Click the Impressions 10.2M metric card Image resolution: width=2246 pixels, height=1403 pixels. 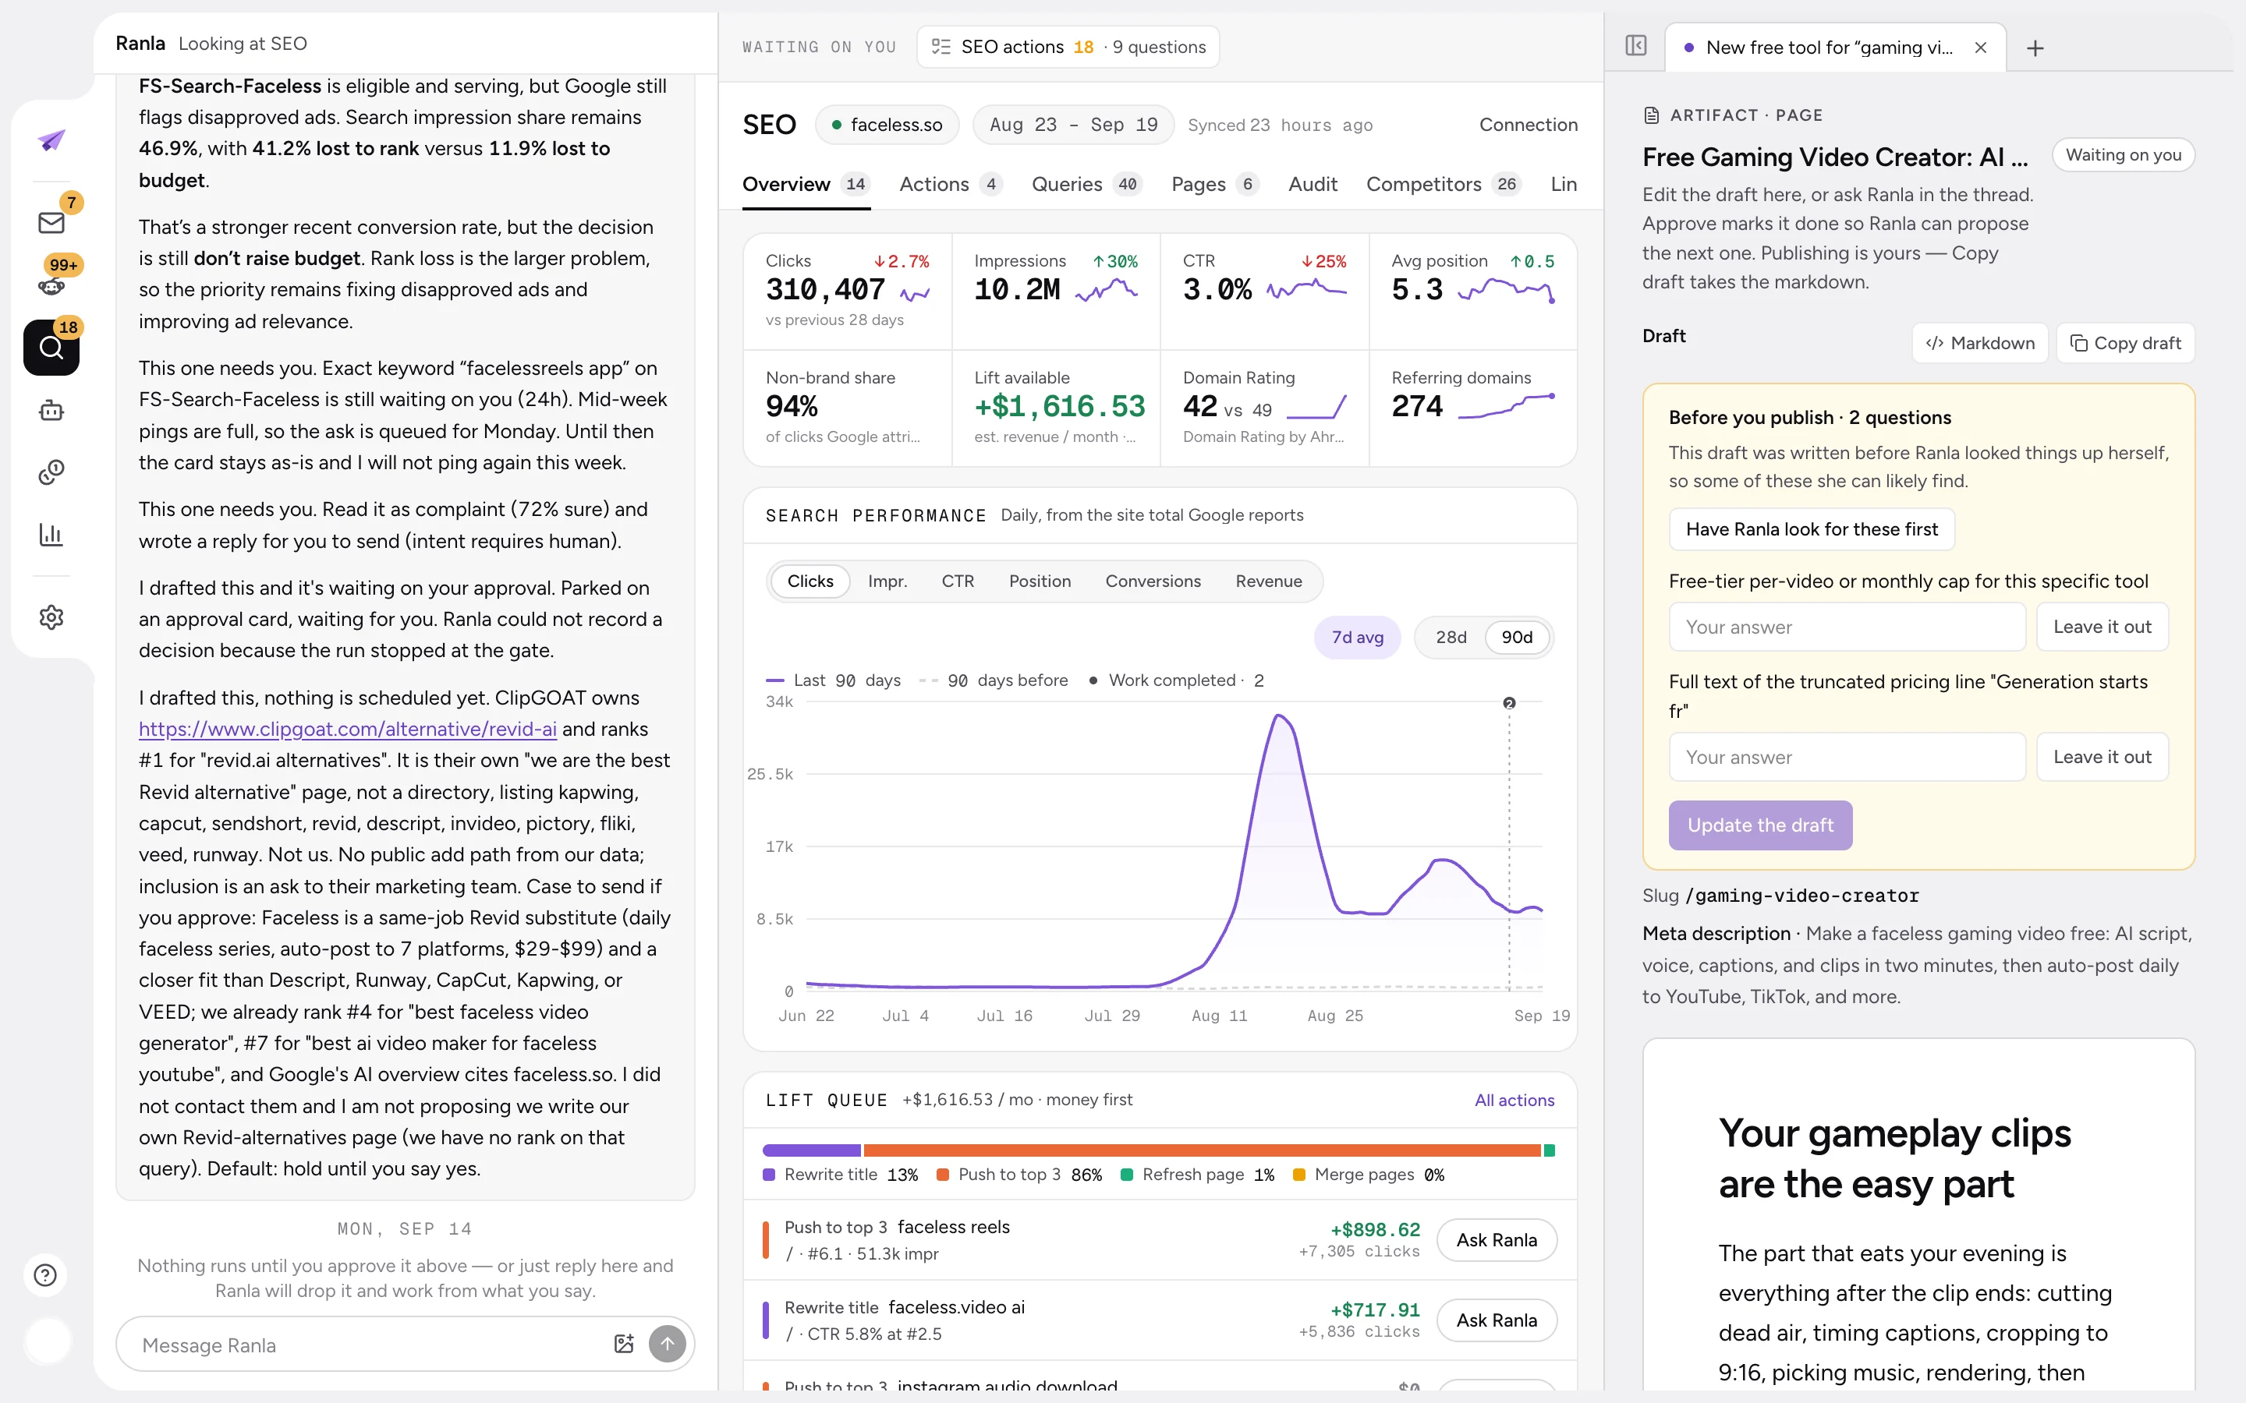coord(1056,291)
